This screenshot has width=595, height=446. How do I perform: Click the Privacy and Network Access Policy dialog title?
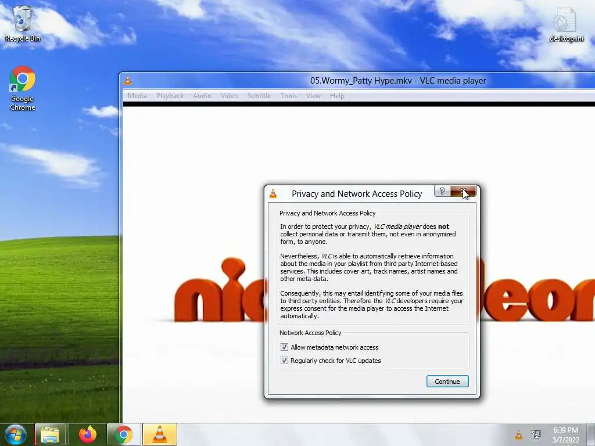coord(357,194)
